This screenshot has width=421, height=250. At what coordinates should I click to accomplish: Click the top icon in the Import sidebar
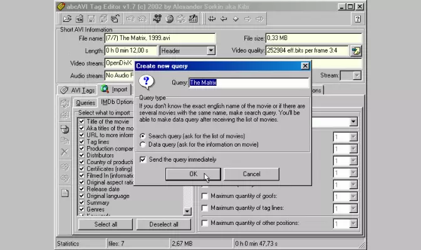65,103
